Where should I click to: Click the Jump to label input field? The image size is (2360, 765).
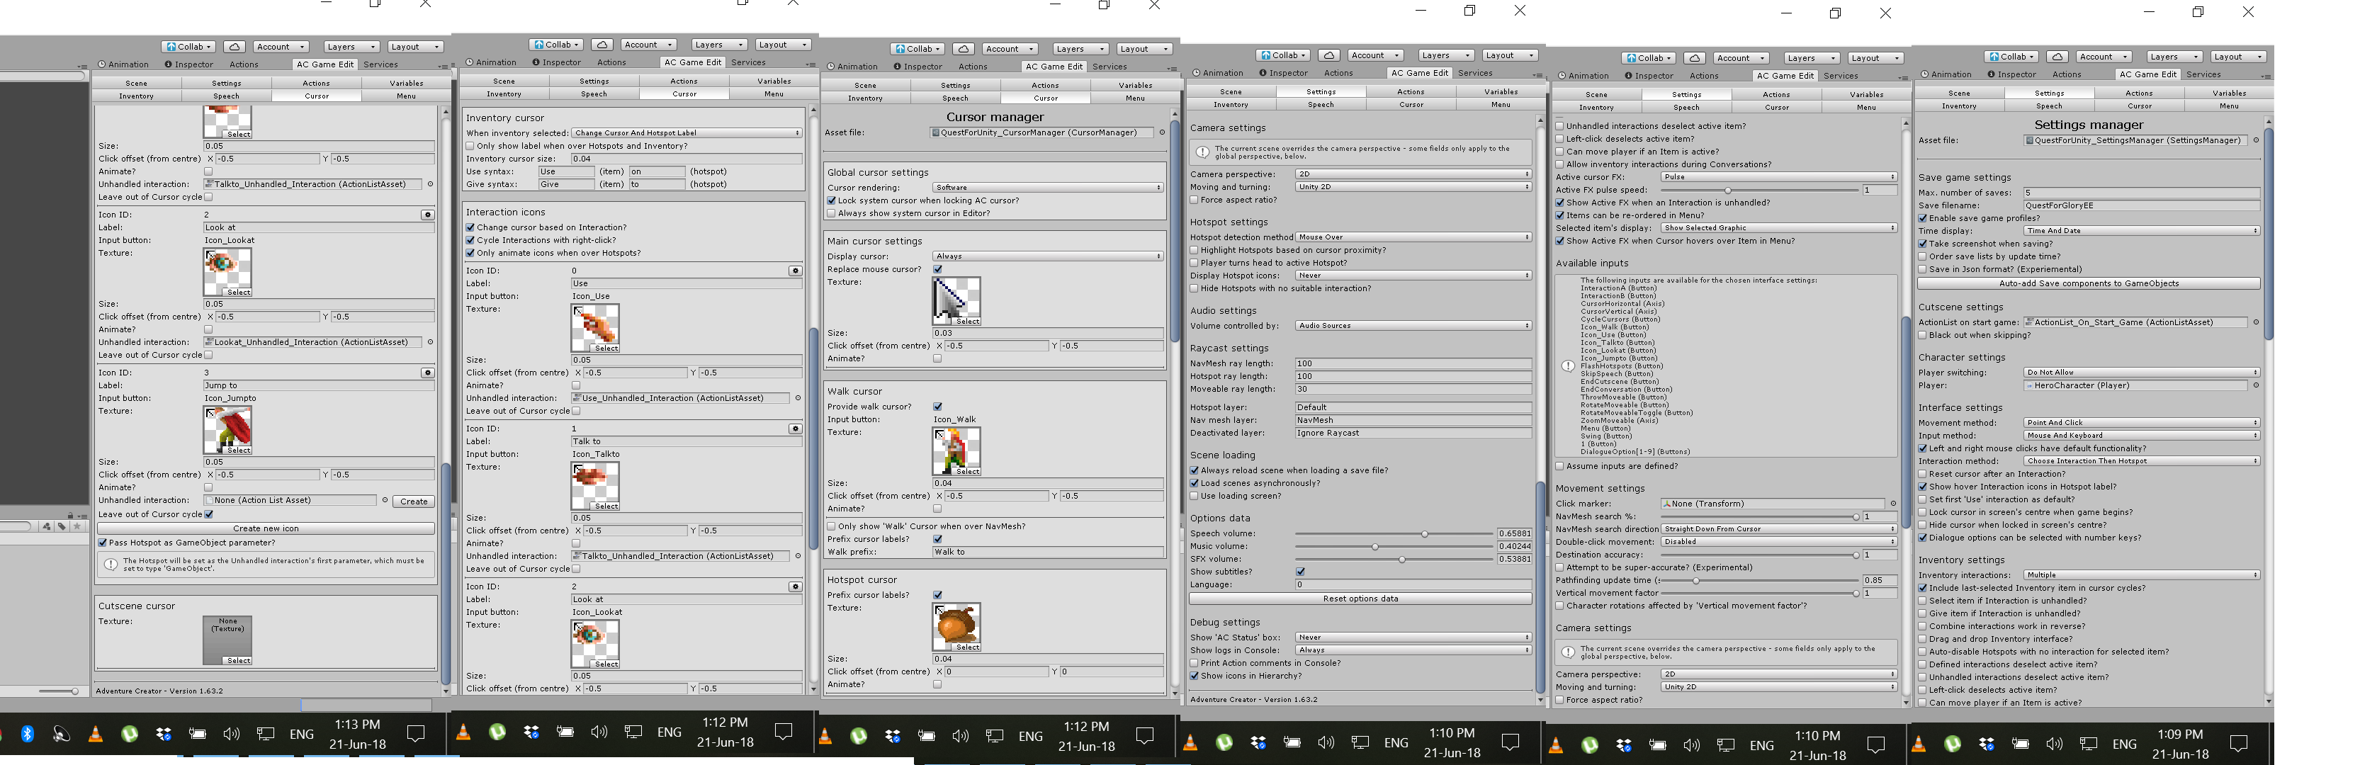pos(319,386)
